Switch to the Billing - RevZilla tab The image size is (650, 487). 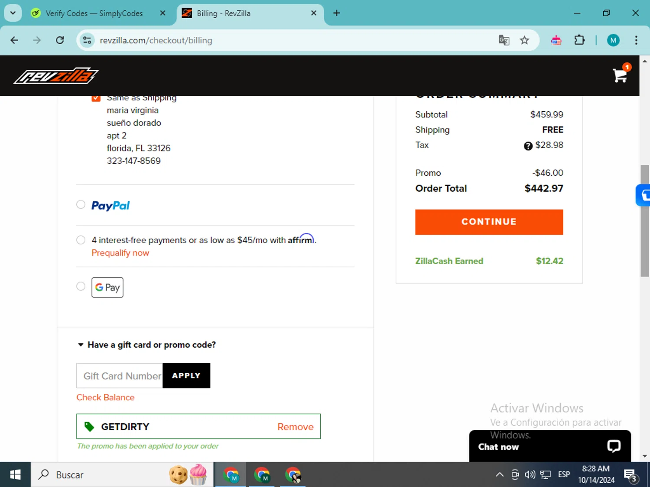[x=250, y=13]
